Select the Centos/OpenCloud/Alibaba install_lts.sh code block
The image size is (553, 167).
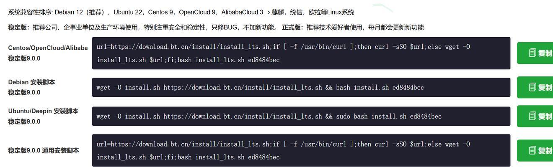(301, 53)
